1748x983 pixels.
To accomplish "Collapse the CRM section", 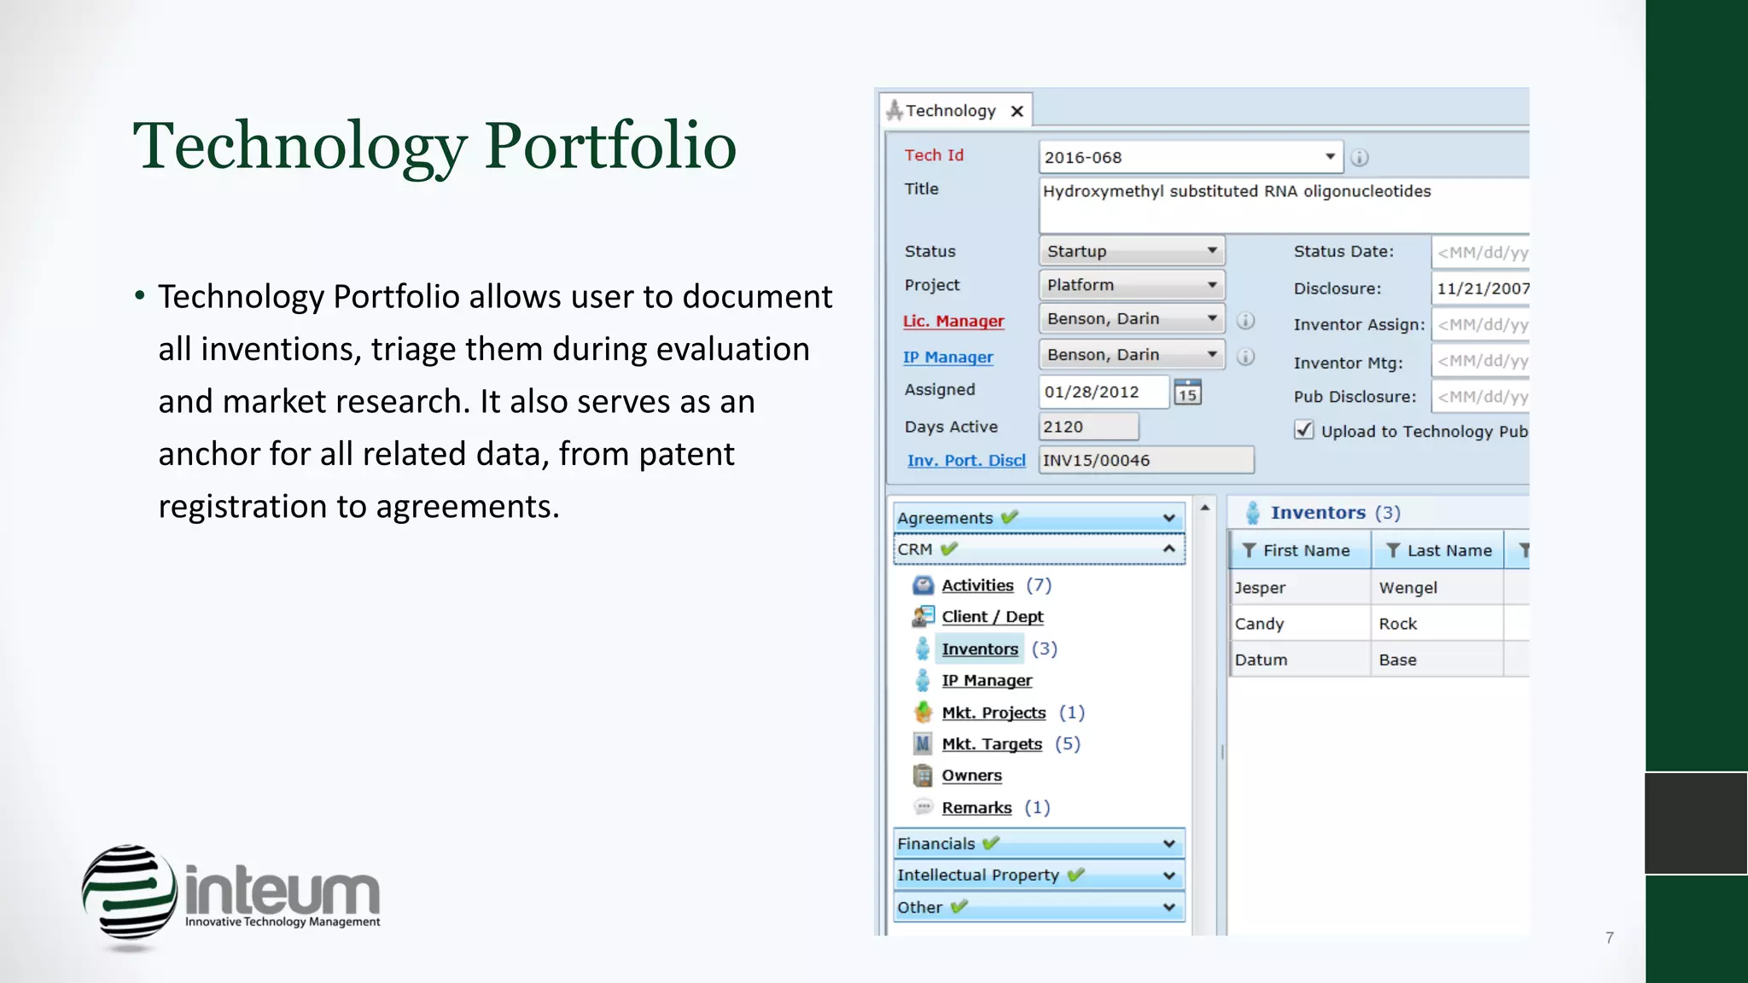I will (1168, 549).
